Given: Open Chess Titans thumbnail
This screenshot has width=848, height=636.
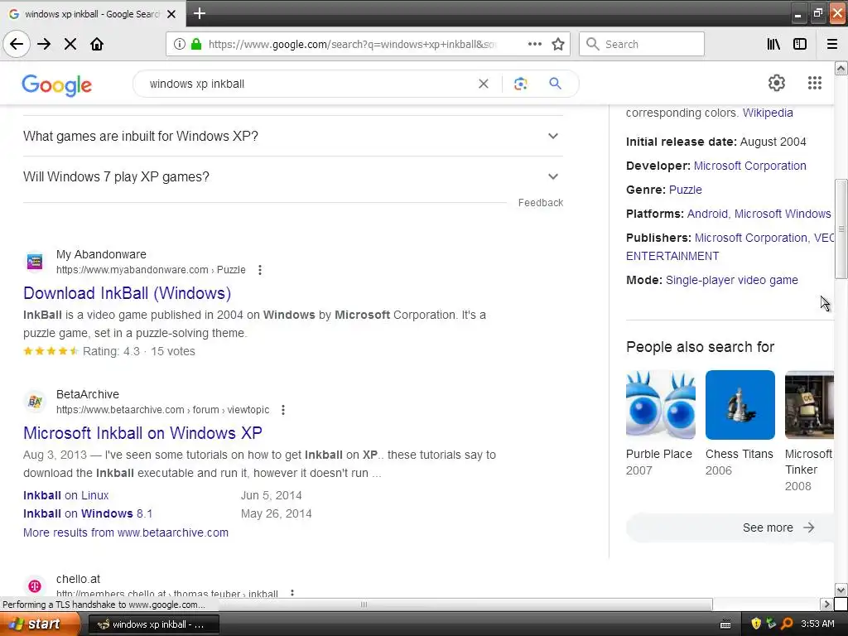Looking at the screenshot, I should (740, 404).
